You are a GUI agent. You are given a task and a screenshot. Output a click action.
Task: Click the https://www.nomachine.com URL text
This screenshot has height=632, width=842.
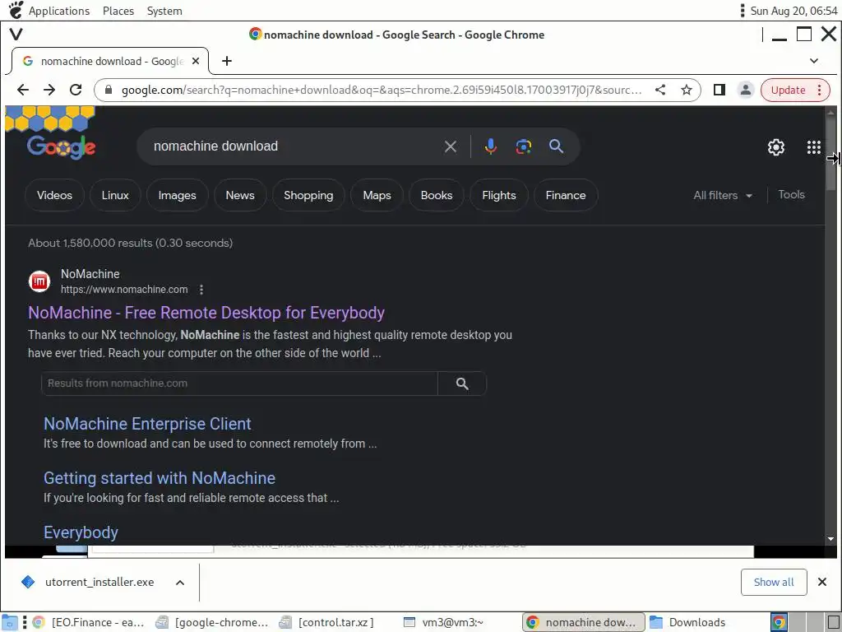tap(124, 289)
